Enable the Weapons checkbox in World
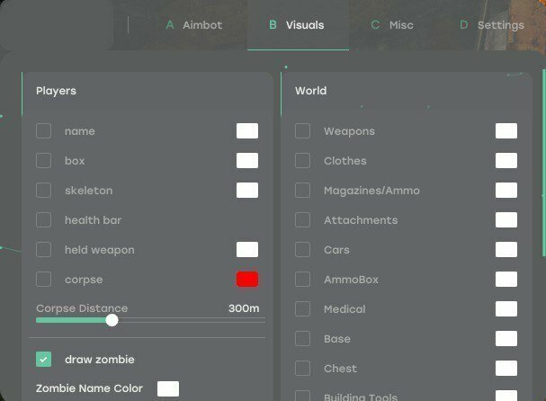Screen dimensions: 546x401 point(302,131)
